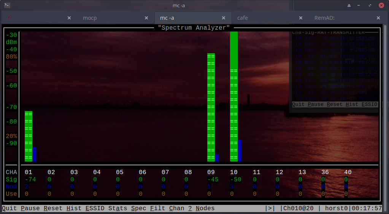Switch to the mocp tab
Image resolution: width=389 pixels, height=214 pixels.
point(90,18)
